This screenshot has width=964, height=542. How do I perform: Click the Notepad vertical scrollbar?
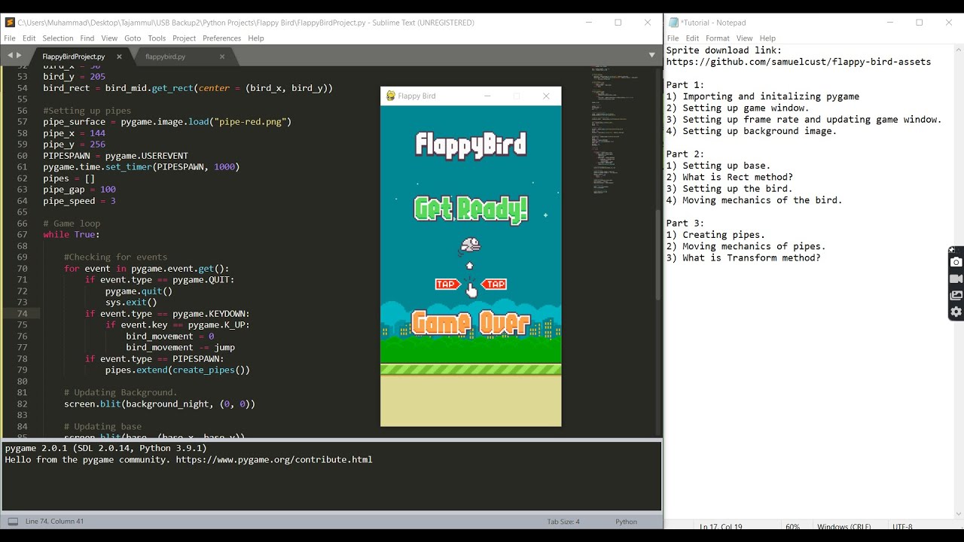click(x=959, y=282)
